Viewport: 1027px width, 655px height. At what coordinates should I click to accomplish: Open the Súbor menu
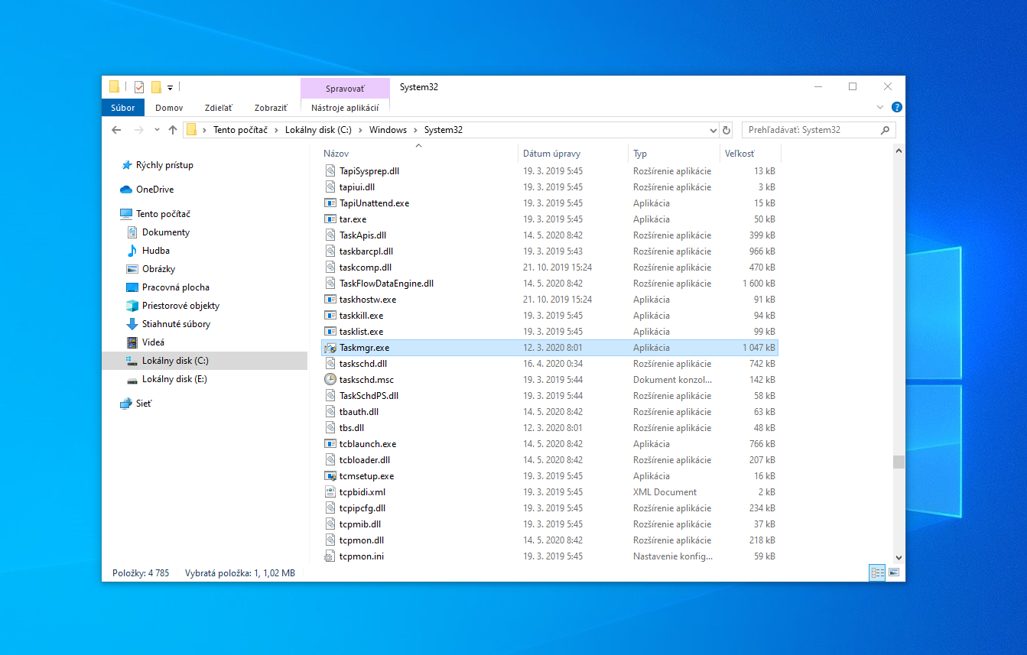122,108
